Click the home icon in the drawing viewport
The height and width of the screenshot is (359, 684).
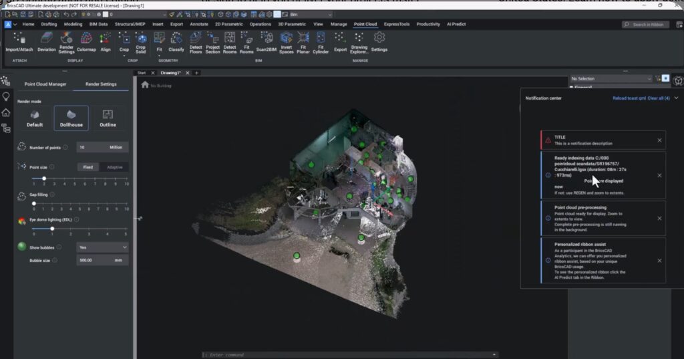145,85
